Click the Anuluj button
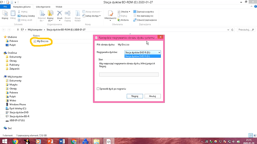The height and width of the screenshot is (144, 257). point(152,96)
